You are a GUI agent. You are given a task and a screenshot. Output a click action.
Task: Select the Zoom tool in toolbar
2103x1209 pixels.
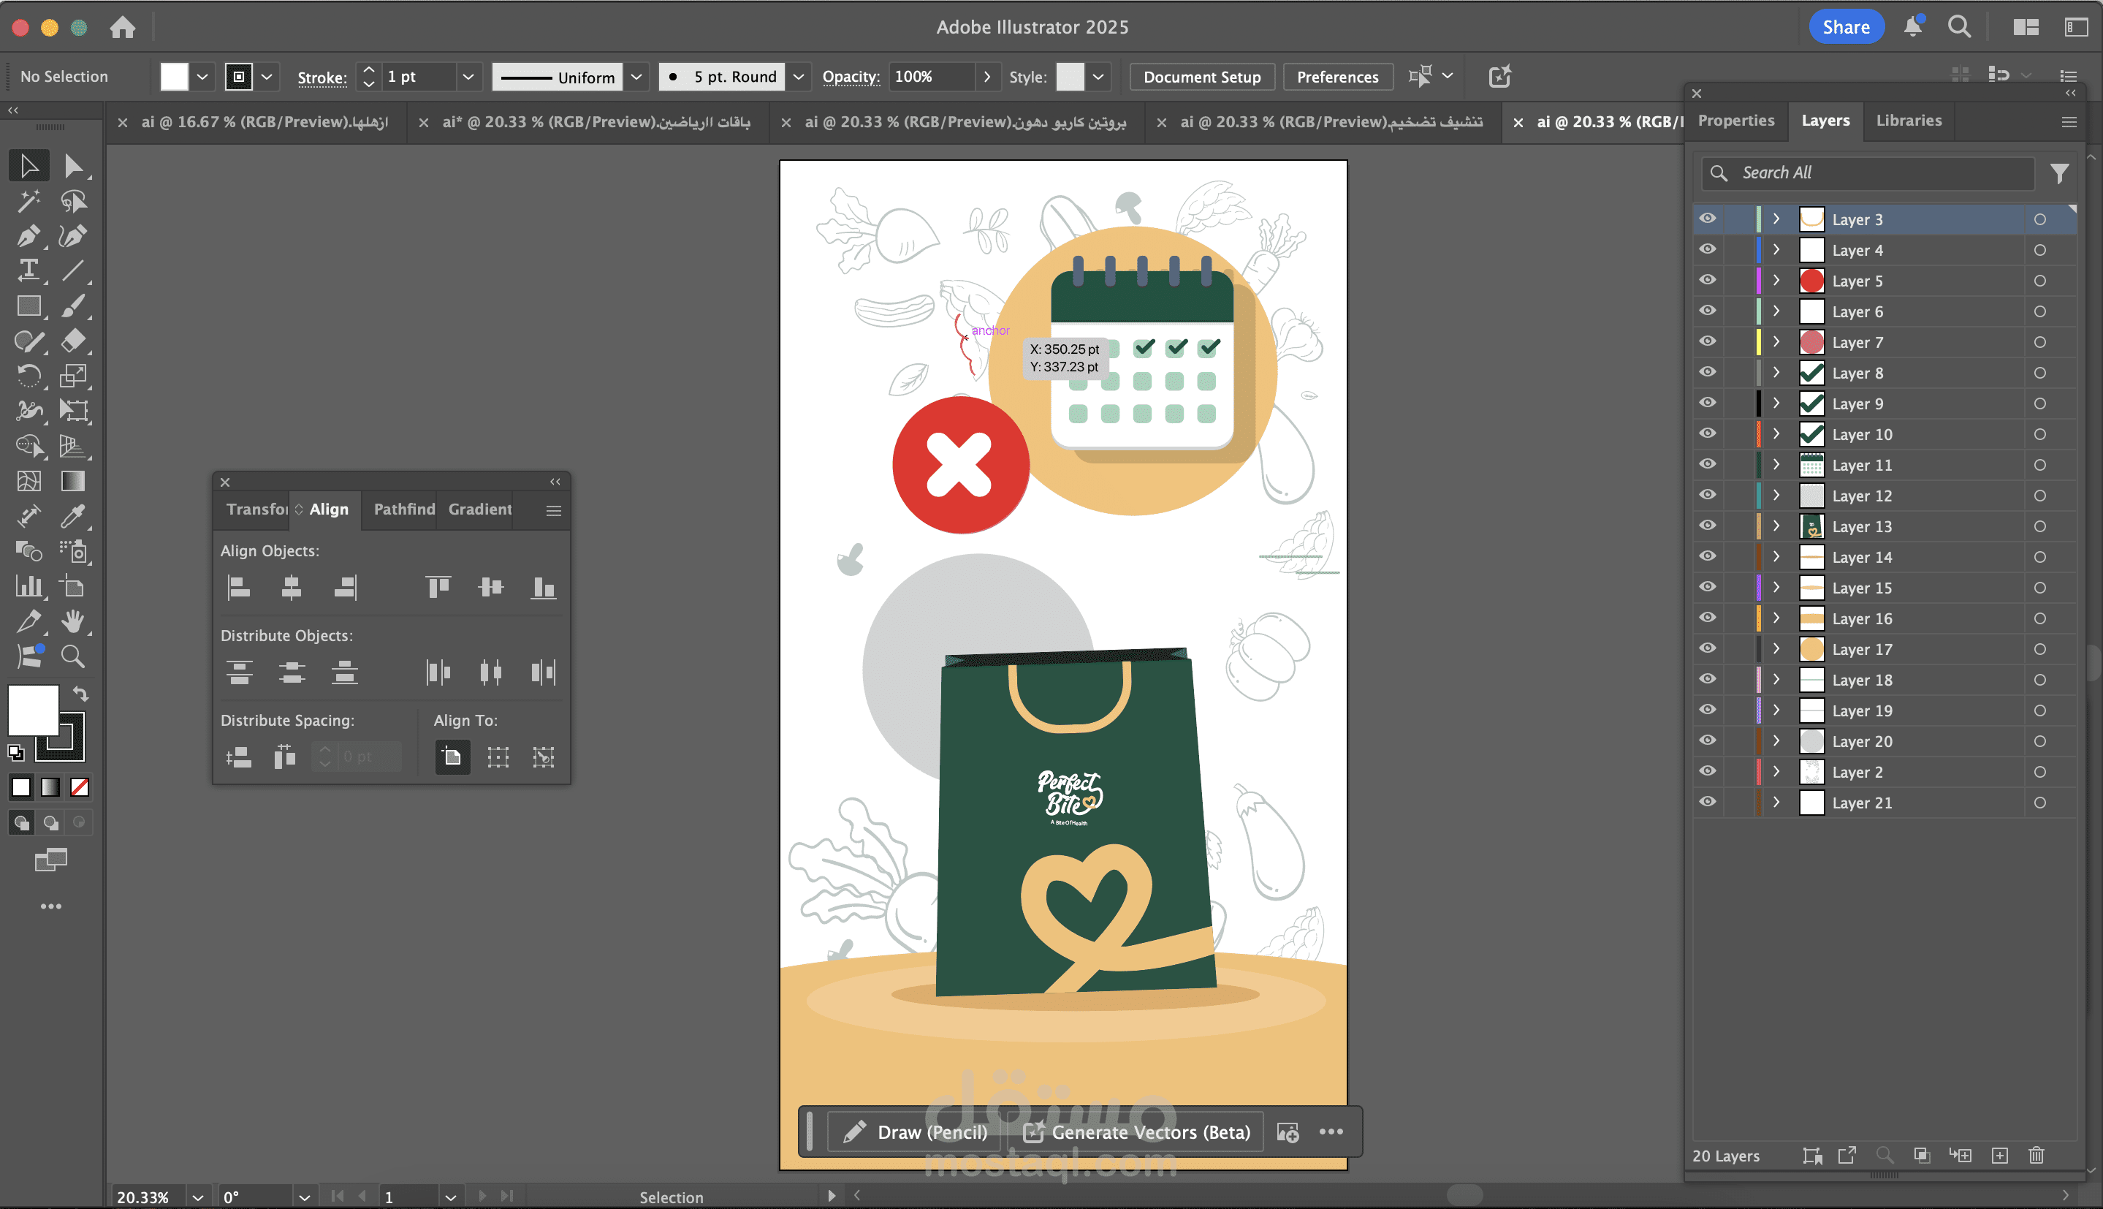coord(73,657)
